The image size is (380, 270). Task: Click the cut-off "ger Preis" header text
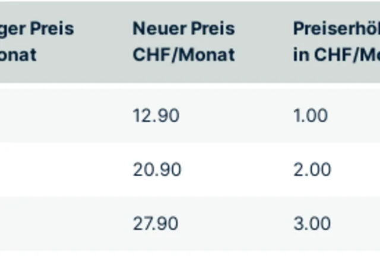click(37, 28)
